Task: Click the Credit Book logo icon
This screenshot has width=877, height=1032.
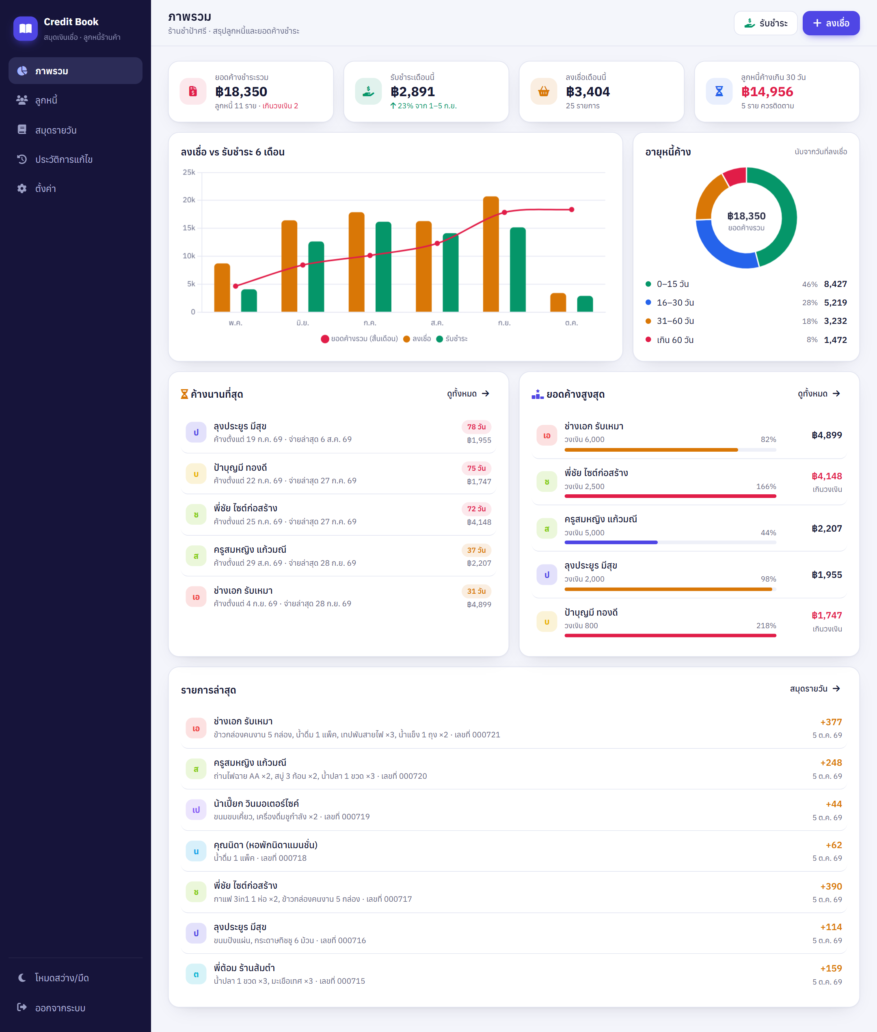Action: coord(25,29)
